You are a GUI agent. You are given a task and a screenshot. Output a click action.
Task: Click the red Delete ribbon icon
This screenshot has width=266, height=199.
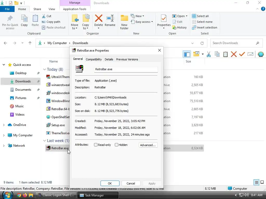(98, 18)
